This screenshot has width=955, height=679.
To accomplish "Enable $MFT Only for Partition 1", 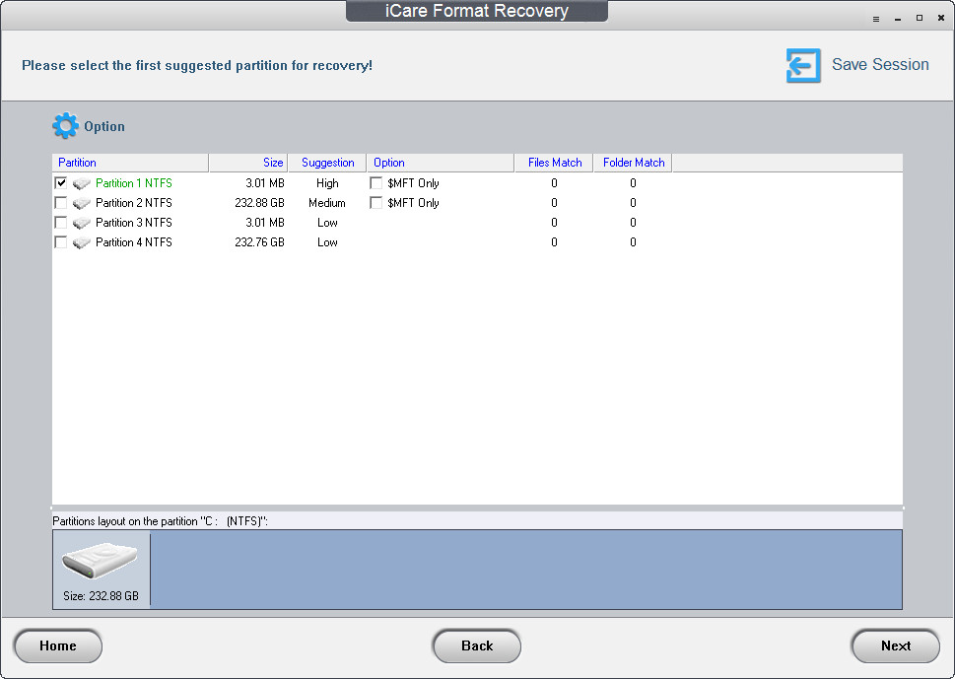I will [x=376, y=182].
